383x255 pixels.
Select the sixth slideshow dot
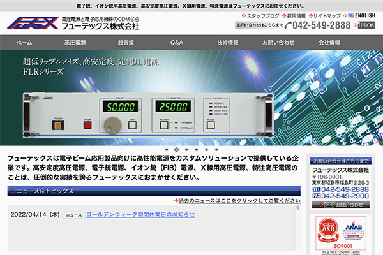(x=216, y=150)
